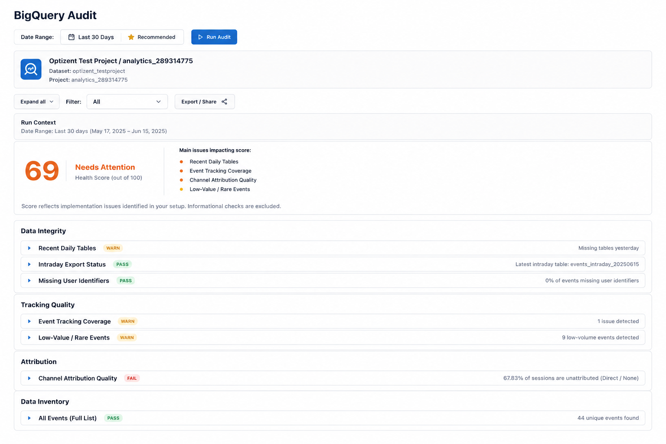Click the blue analytics magnifier project icon

click(31, 69)
